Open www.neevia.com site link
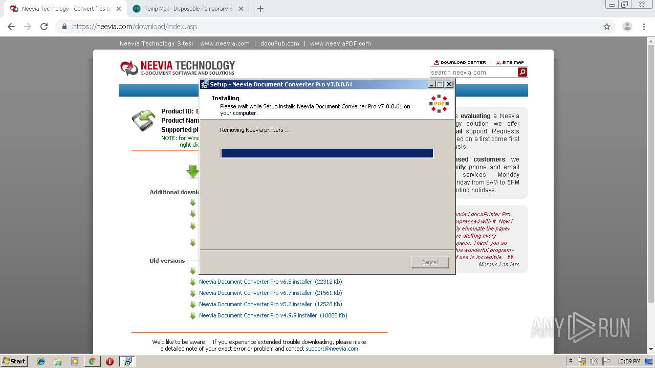The height and width of the screenshot is (368, 655). point(225,43)
